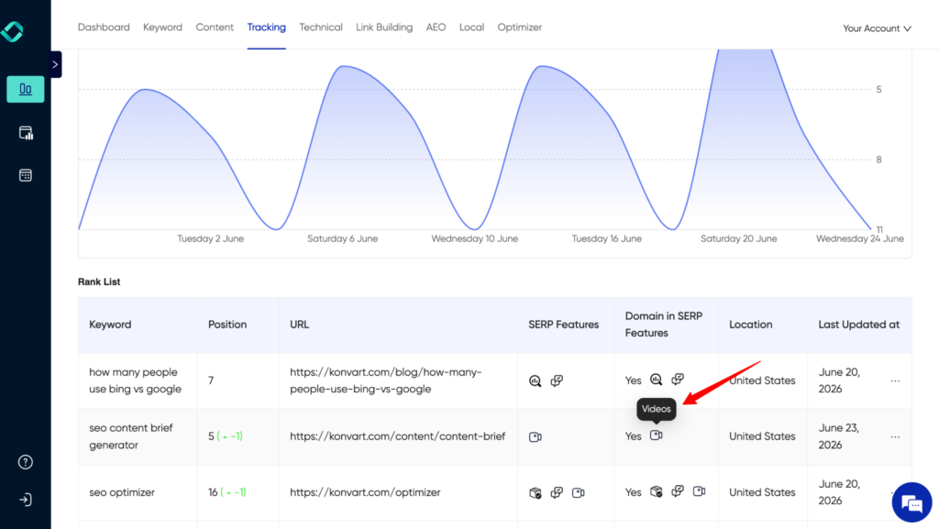The height and width of the screenshot is (529, 939).
Task: Click the Domain in SERP video icon for seo optimizer
Action: (699, 491)
